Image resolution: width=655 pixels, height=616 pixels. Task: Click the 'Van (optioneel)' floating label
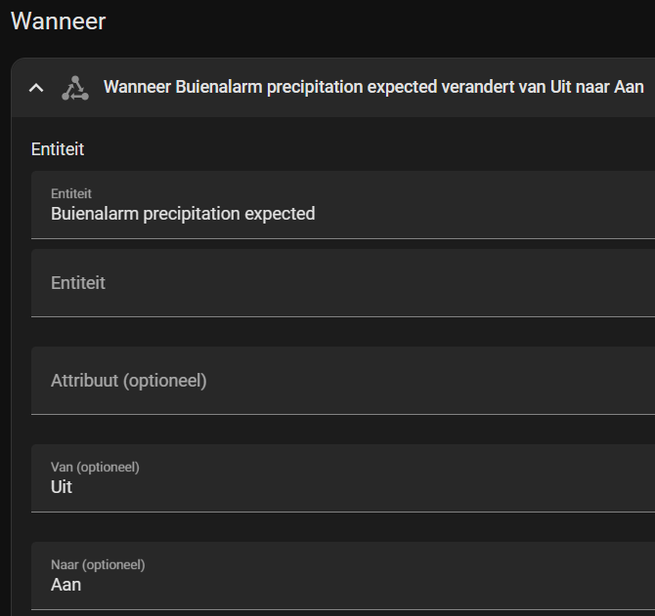click(95, 467)
